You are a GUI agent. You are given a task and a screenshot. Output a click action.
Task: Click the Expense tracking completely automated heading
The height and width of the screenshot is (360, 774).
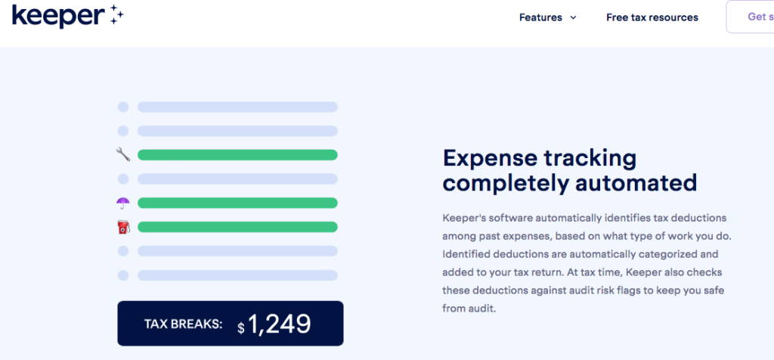click(570, 170)
